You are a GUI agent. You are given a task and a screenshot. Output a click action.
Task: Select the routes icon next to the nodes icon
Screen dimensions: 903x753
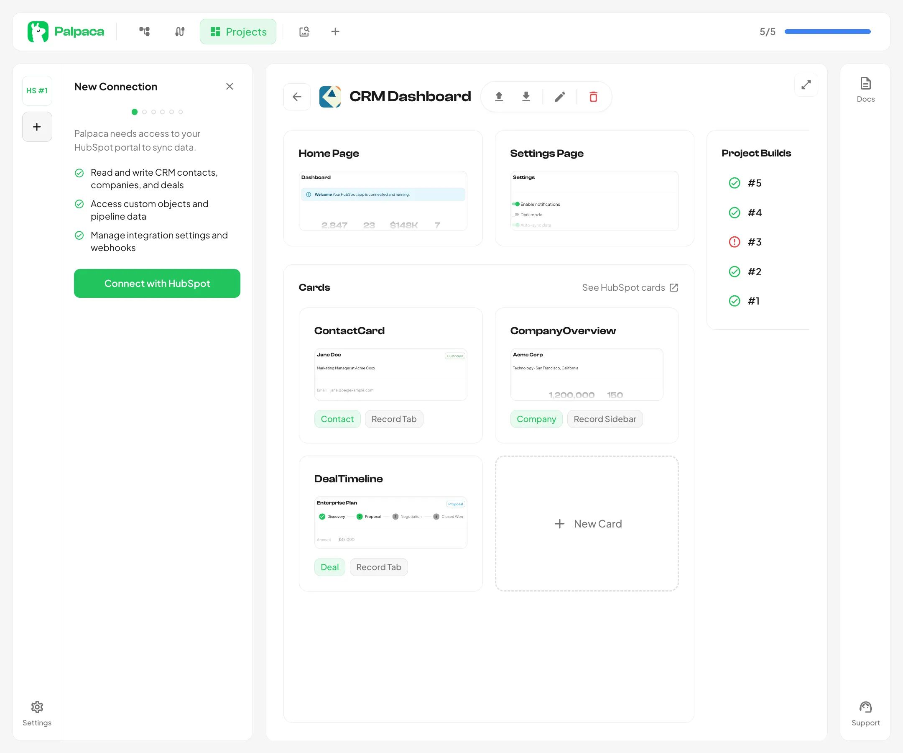(x=179, y=31)
